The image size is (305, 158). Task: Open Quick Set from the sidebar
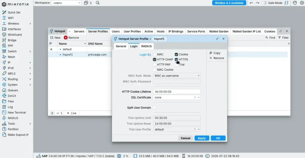14,12
